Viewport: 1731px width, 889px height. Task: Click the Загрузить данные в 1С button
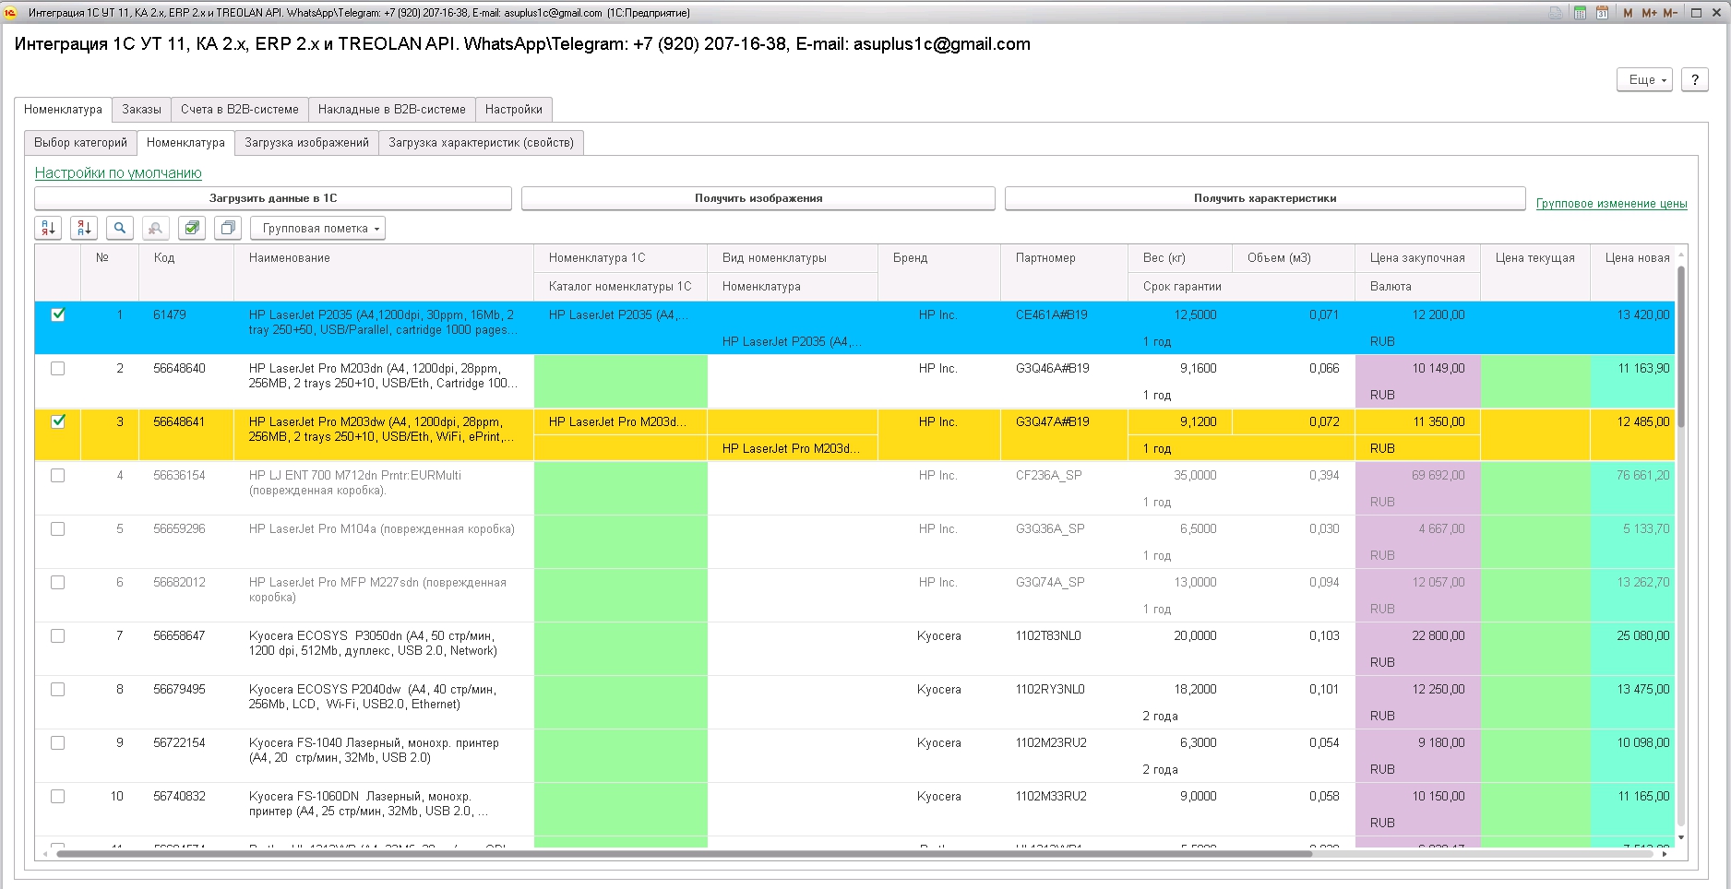[x=273, y=198]
